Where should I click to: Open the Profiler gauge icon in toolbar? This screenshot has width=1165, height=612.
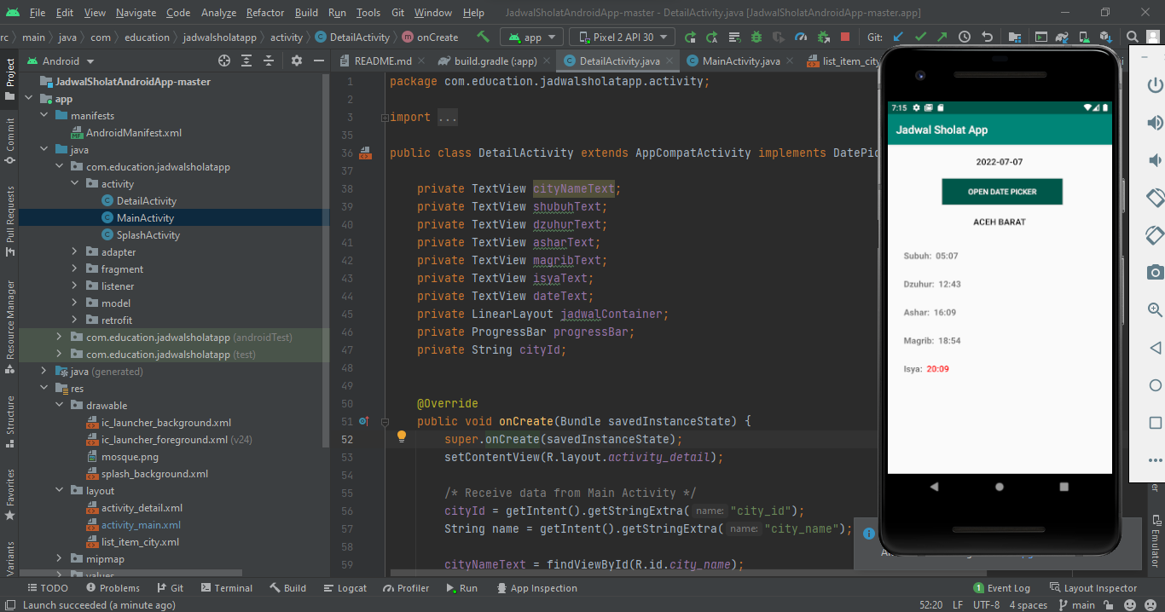point(800,37)
